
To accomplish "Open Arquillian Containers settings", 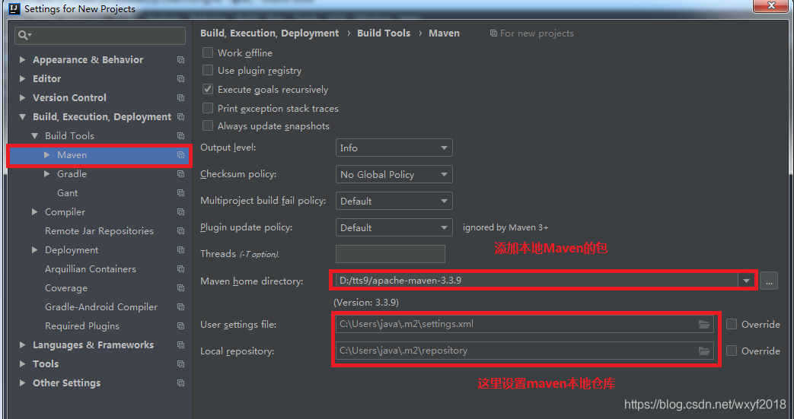I will [x=91, y=269].
